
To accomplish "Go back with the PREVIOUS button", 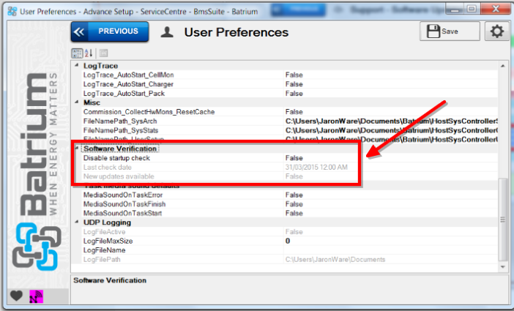I will [x=110, y=31].
